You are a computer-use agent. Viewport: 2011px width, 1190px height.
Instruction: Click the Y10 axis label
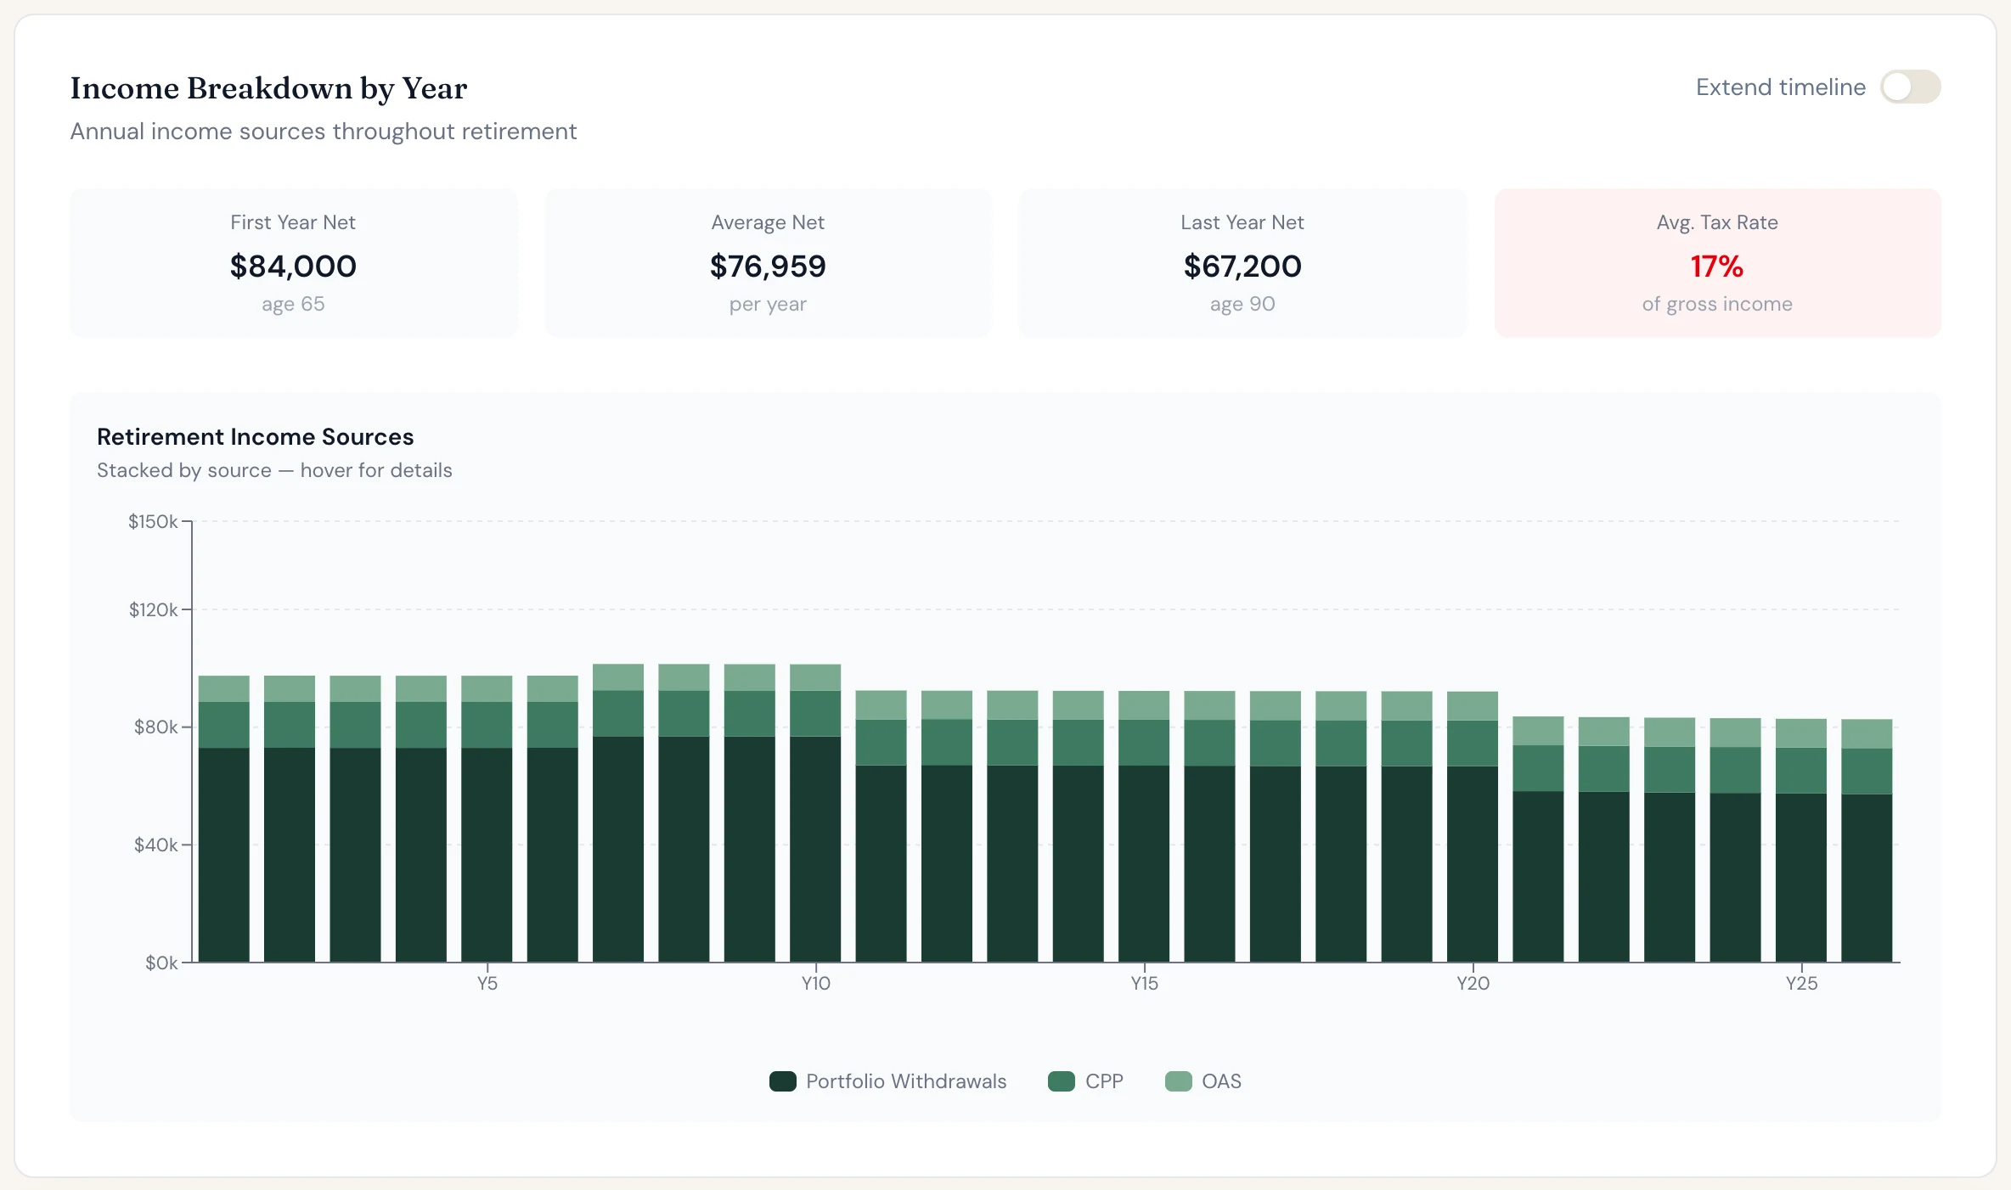tap(815, 983)
